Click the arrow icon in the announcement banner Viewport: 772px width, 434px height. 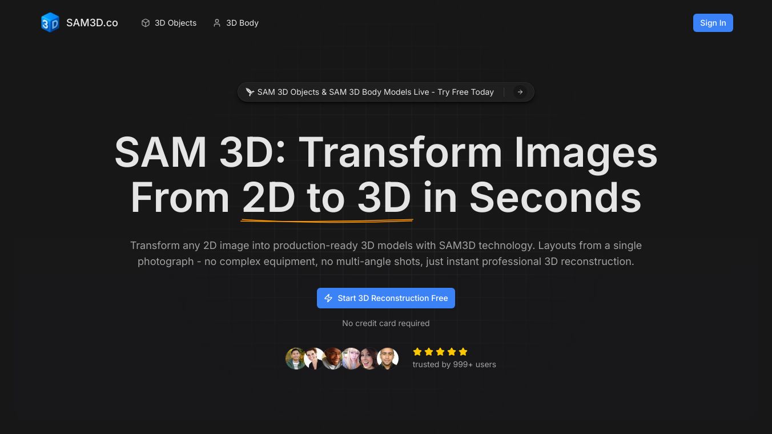(x=520, y=92)
